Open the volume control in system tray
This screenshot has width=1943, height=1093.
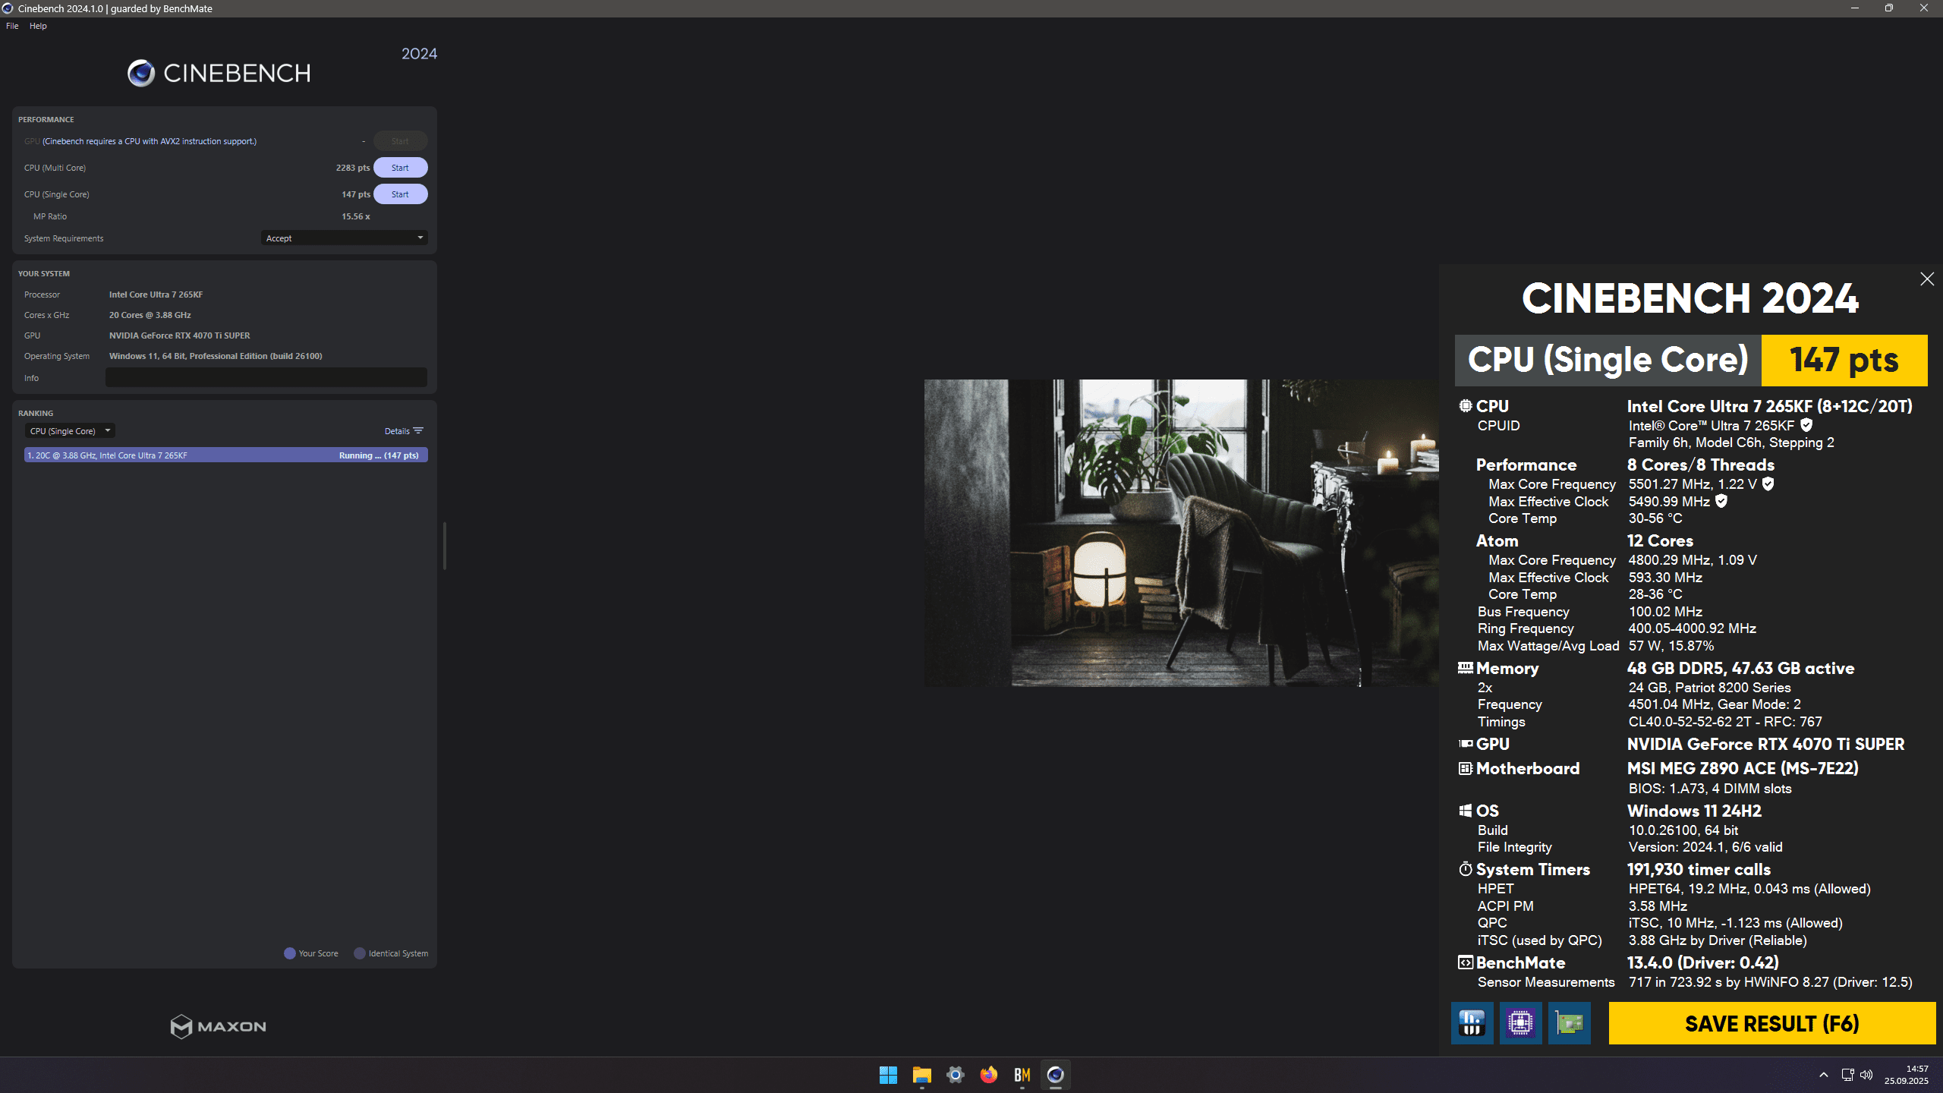(x=1866, y=1075)
